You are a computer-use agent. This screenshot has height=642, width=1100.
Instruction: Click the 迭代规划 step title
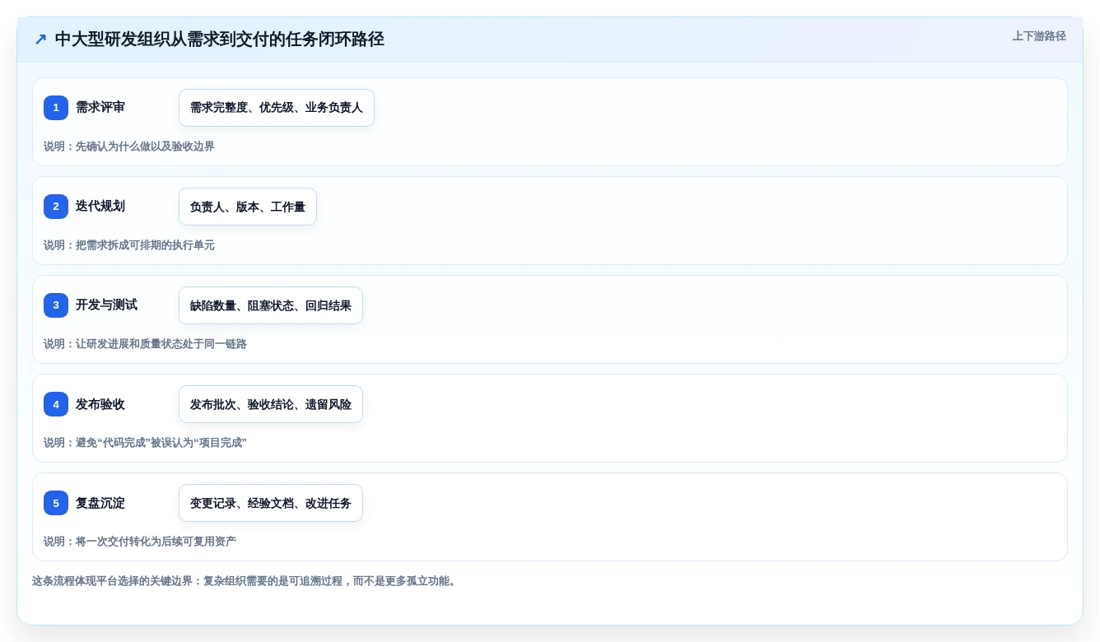pos(100,207)
